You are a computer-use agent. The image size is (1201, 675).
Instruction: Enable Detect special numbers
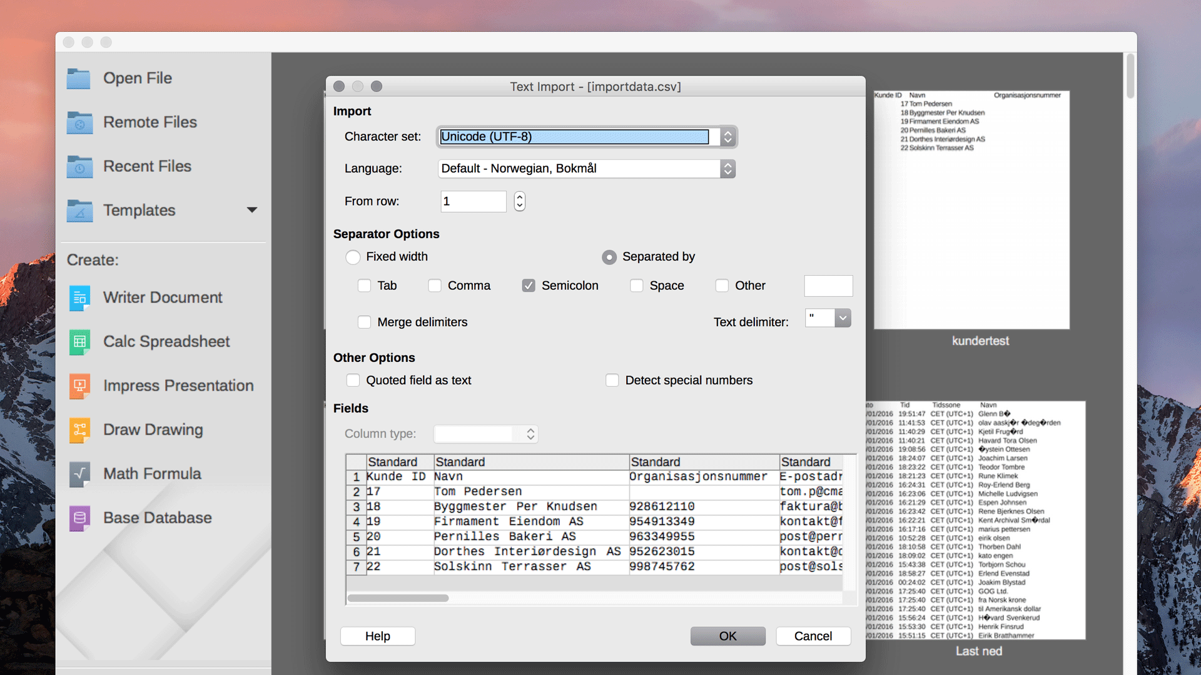[612, 380]
